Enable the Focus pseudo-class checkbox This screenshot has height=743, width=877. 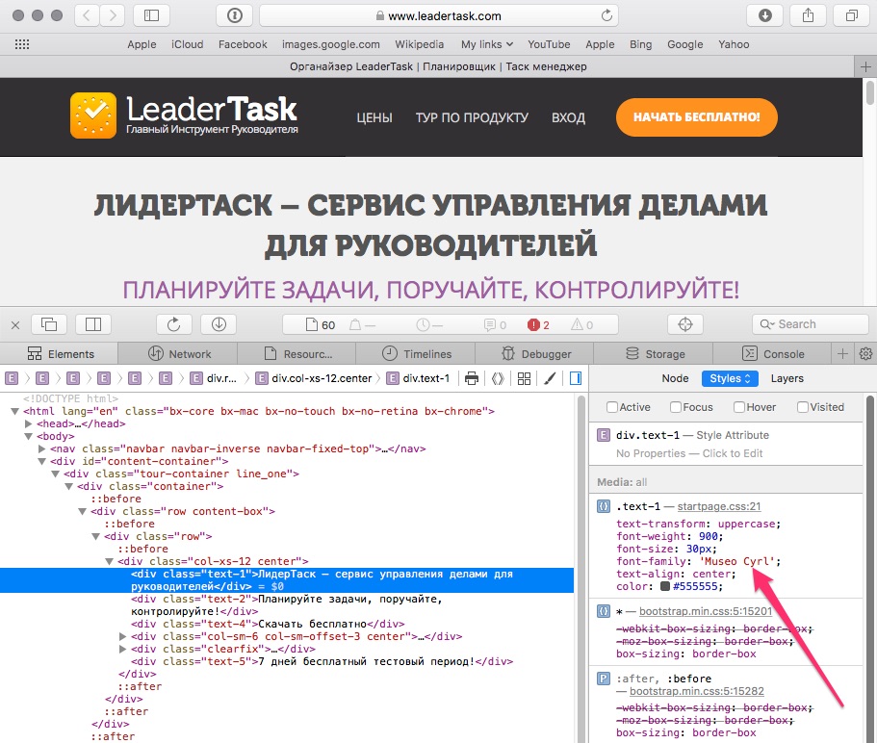click(676, 407)
